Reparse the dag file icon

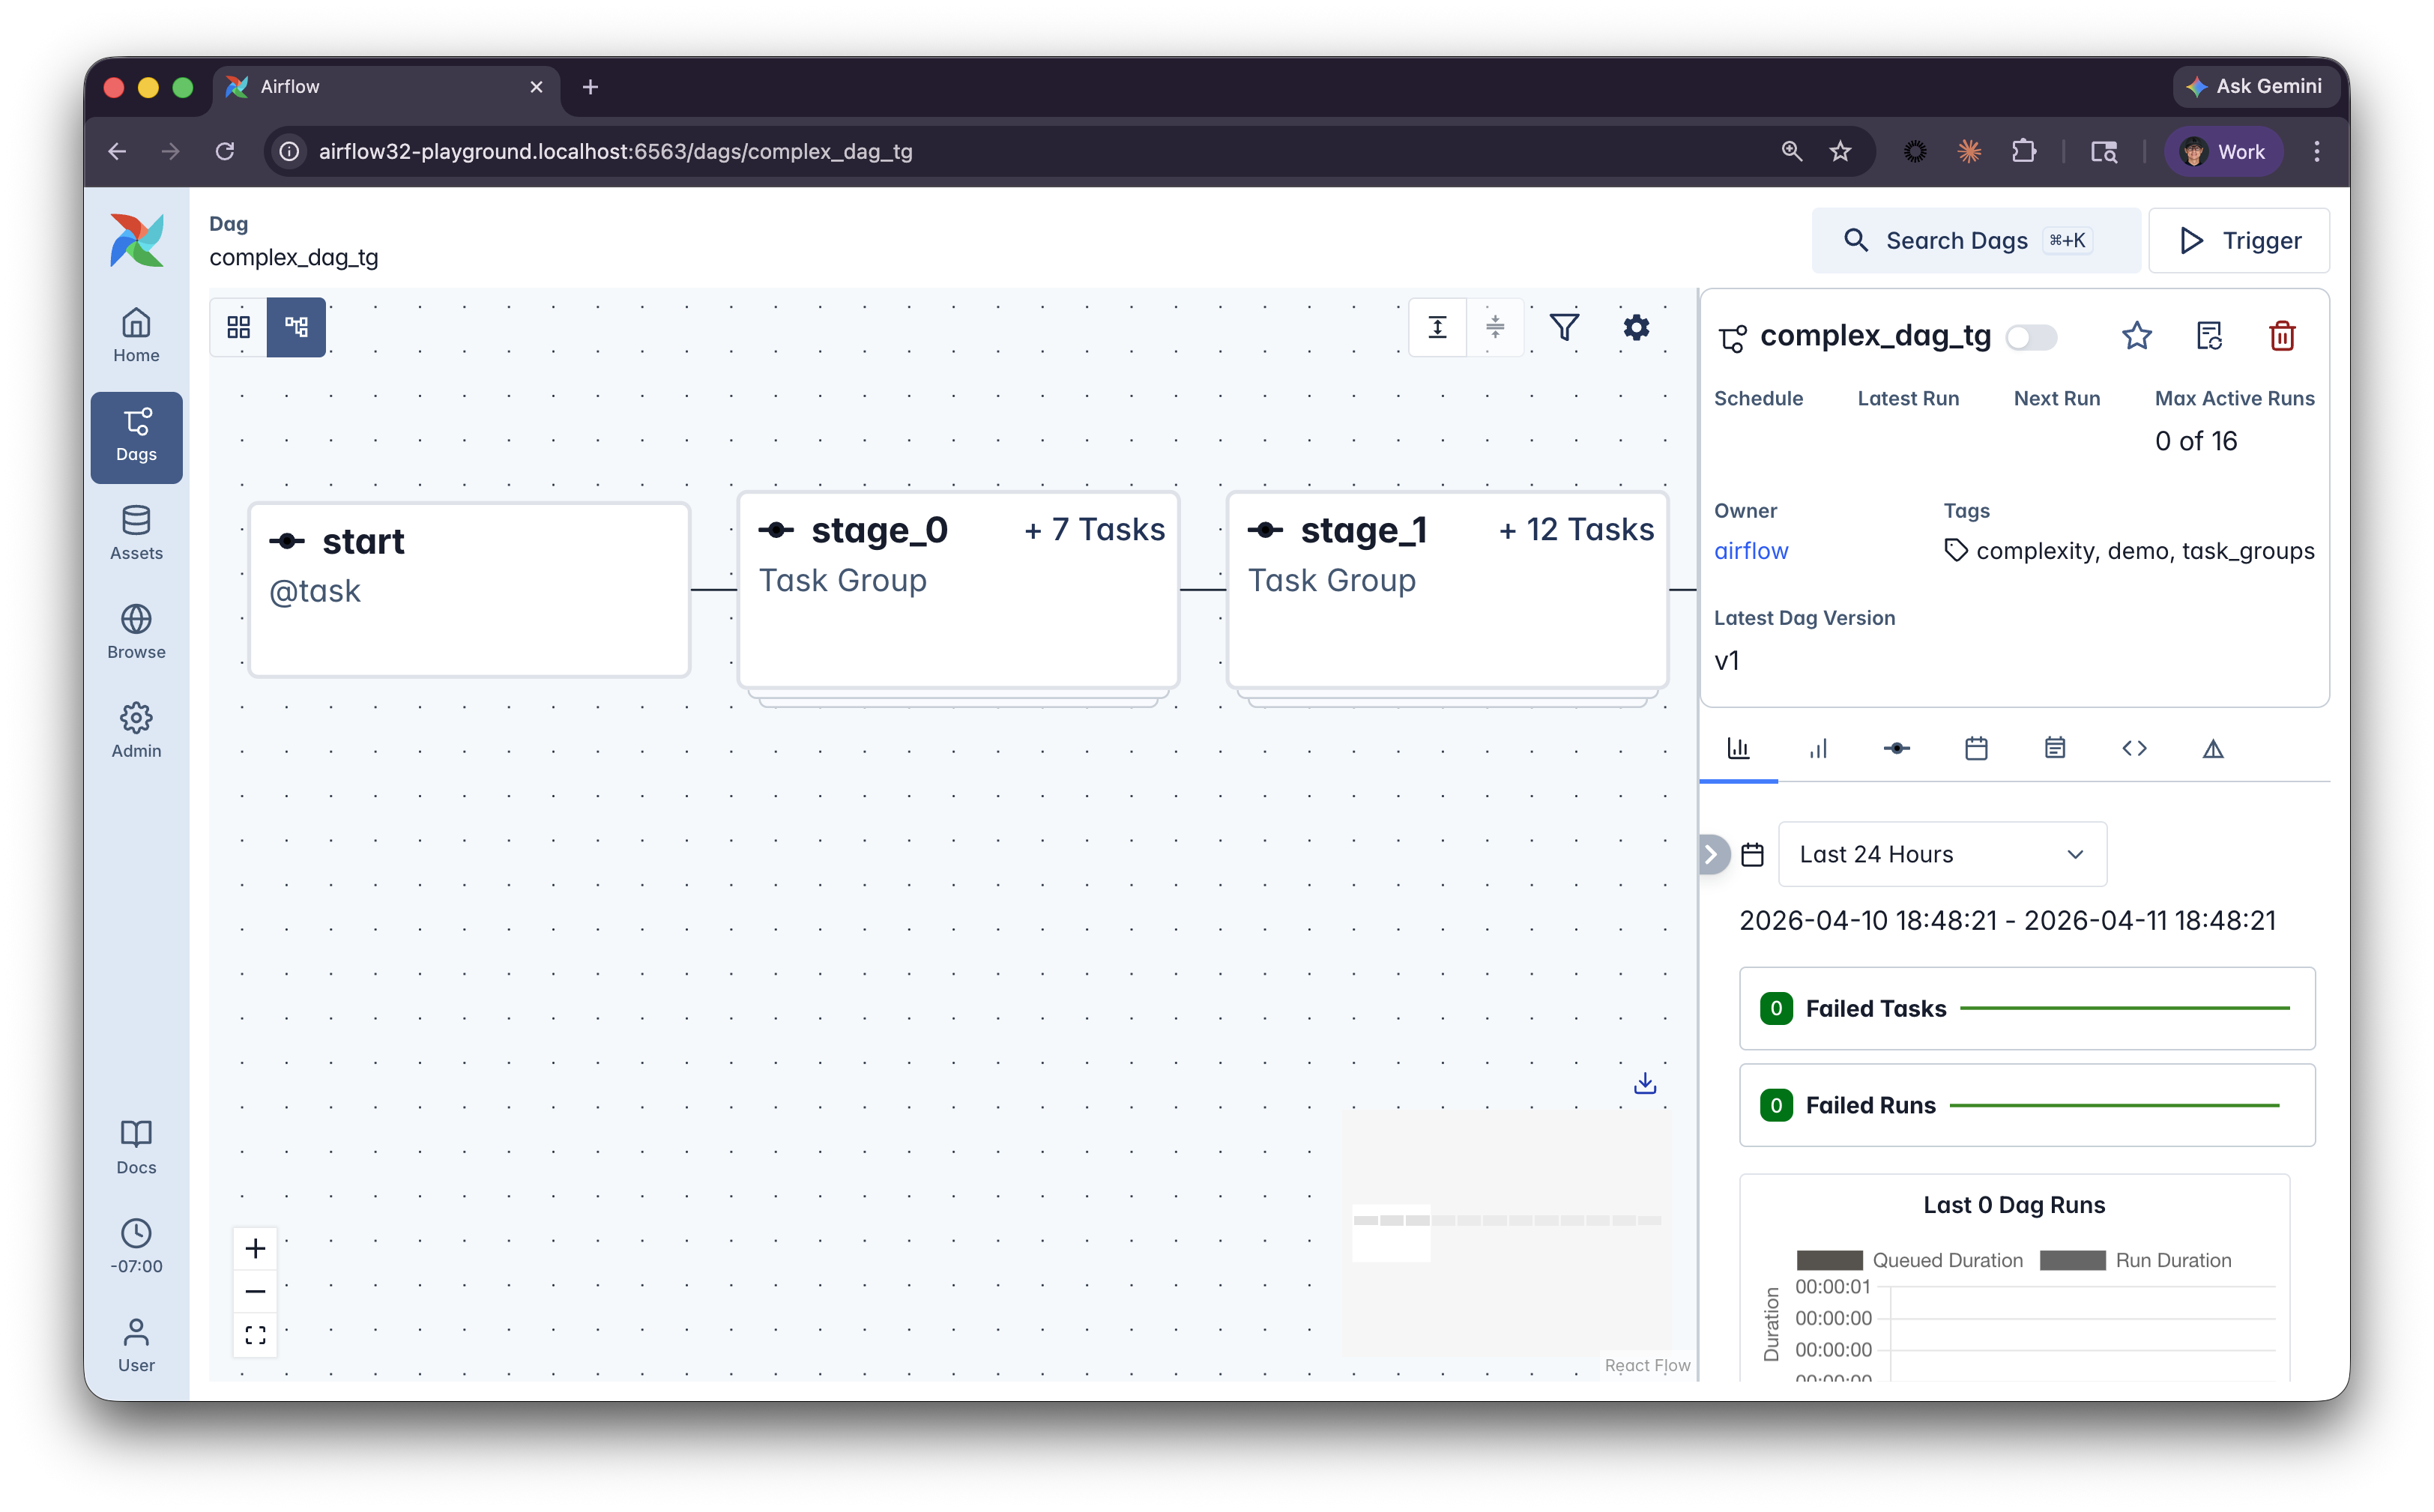click(2209, 336)
